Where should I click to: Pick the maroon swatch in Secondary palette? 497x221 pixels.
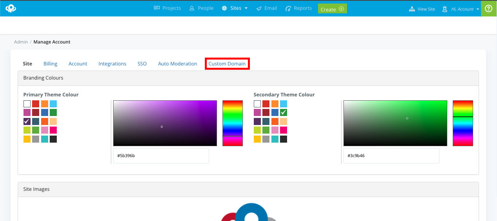(x=266, y=112)
